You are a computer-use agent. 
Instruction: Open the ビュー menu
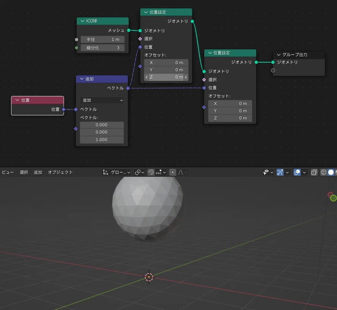pos(8,172)
